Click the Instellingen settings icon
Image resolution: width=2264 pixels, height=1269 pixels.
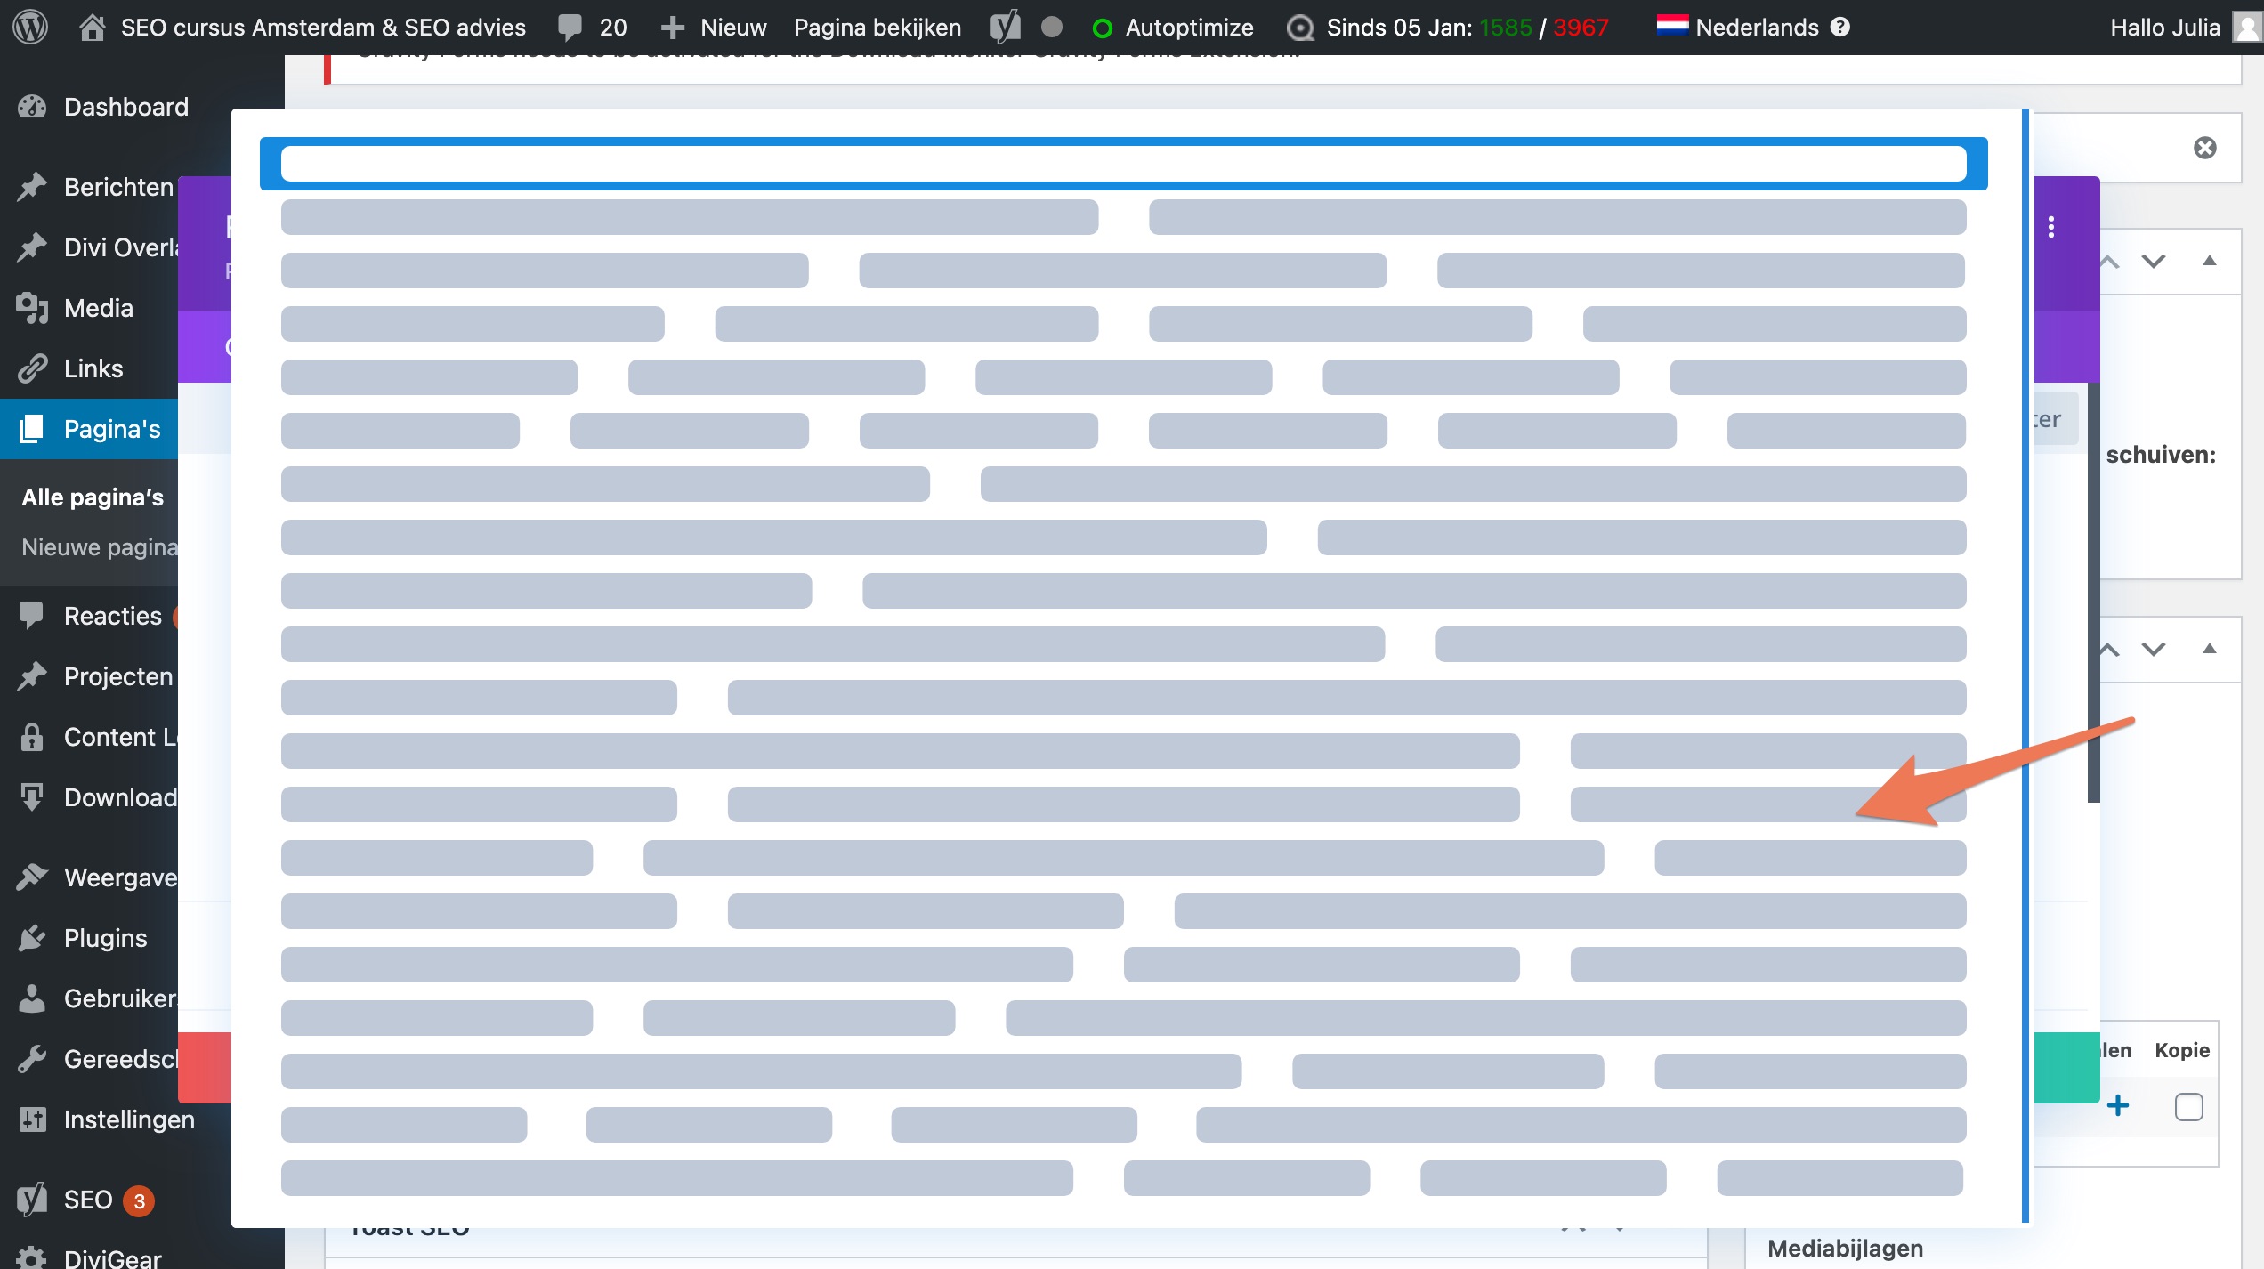32,1119
